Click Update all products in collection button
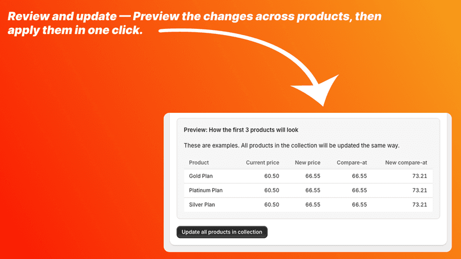Screen dimensions: 461x259 coord(222,232)
